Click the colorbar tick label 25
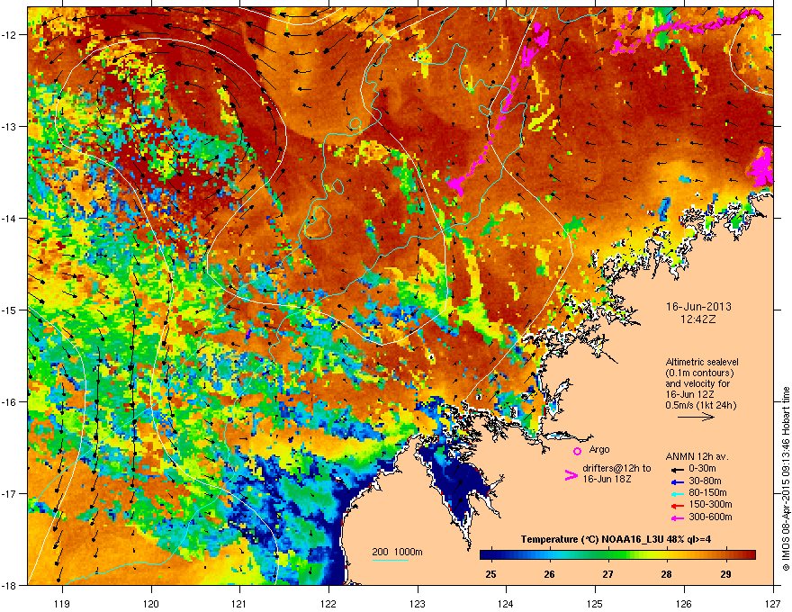The width and height of the screenshot is (792, 612). [490, 574]
